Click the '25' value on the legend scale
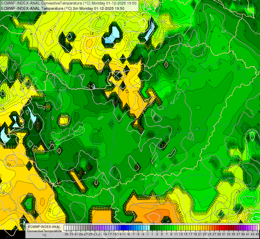 [210, 234]
